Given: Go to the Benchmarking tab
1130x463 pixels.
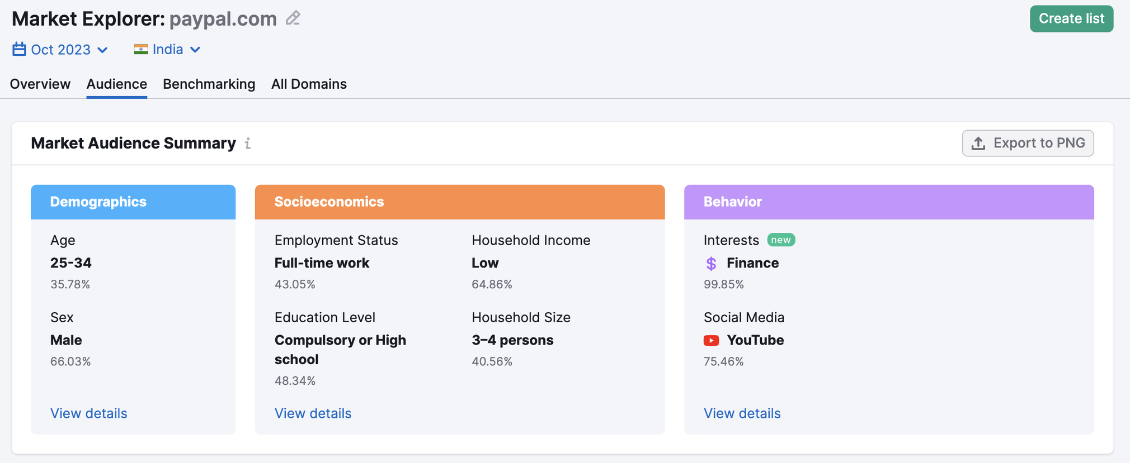Looking at the screenshot, I should [x=209, y=84].
